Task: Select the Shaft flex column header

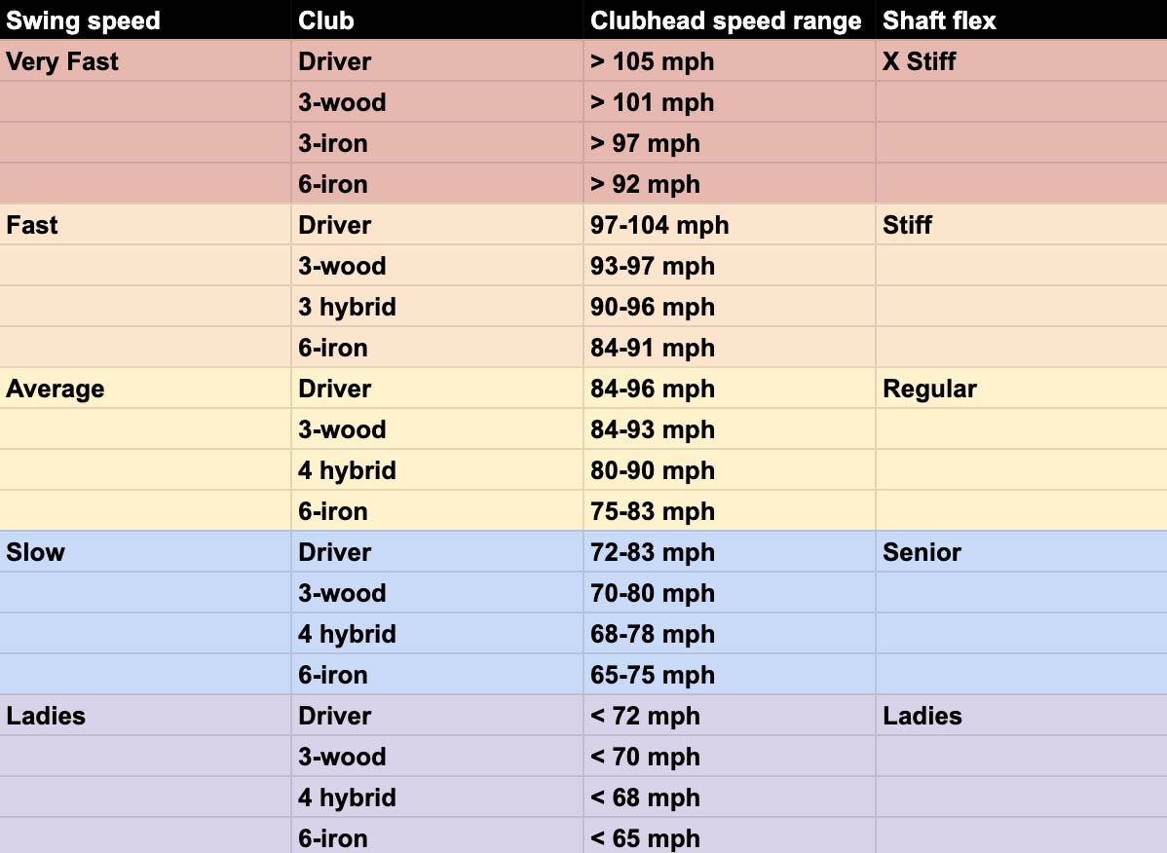Action: (x=939, y=20)
